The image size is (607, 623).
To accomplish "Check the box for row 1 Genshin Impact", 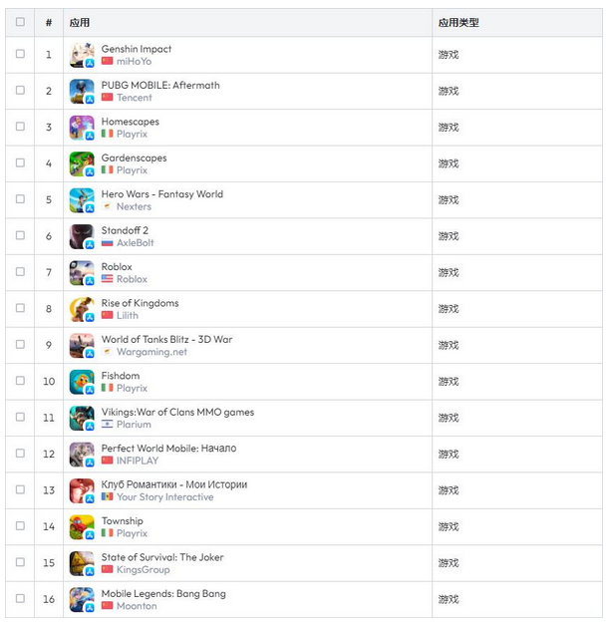I will [x=20, y=54].
